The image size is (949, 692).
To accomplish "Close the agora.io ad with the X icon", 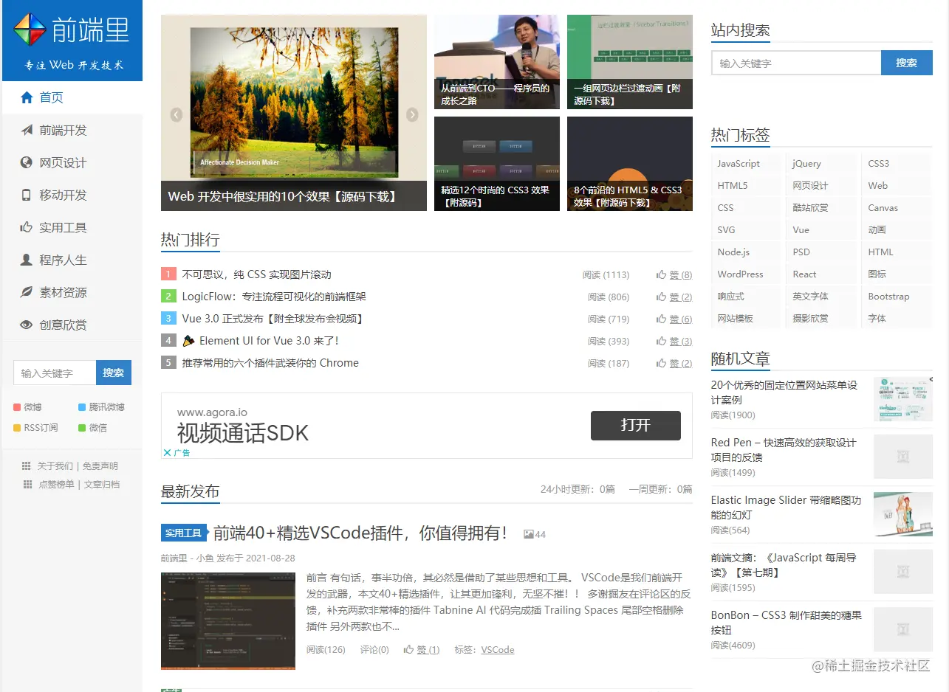I will coord(167,452).
